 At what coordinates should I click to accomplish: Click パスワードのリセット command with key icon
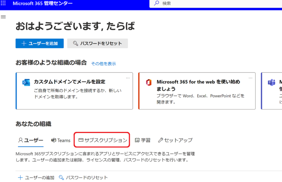[83, 177]
